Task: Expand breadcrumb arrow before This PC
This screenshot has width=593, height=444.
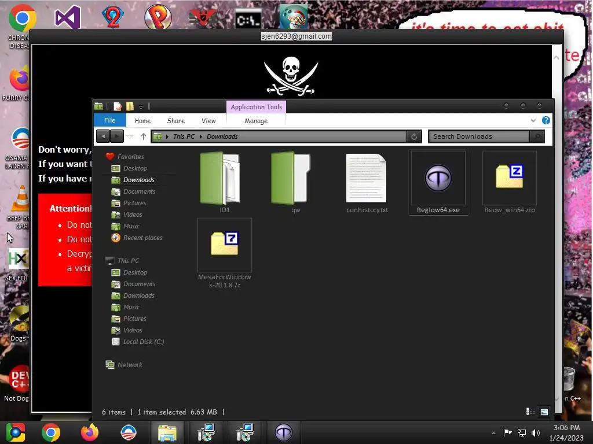Action: pos(167,136)
